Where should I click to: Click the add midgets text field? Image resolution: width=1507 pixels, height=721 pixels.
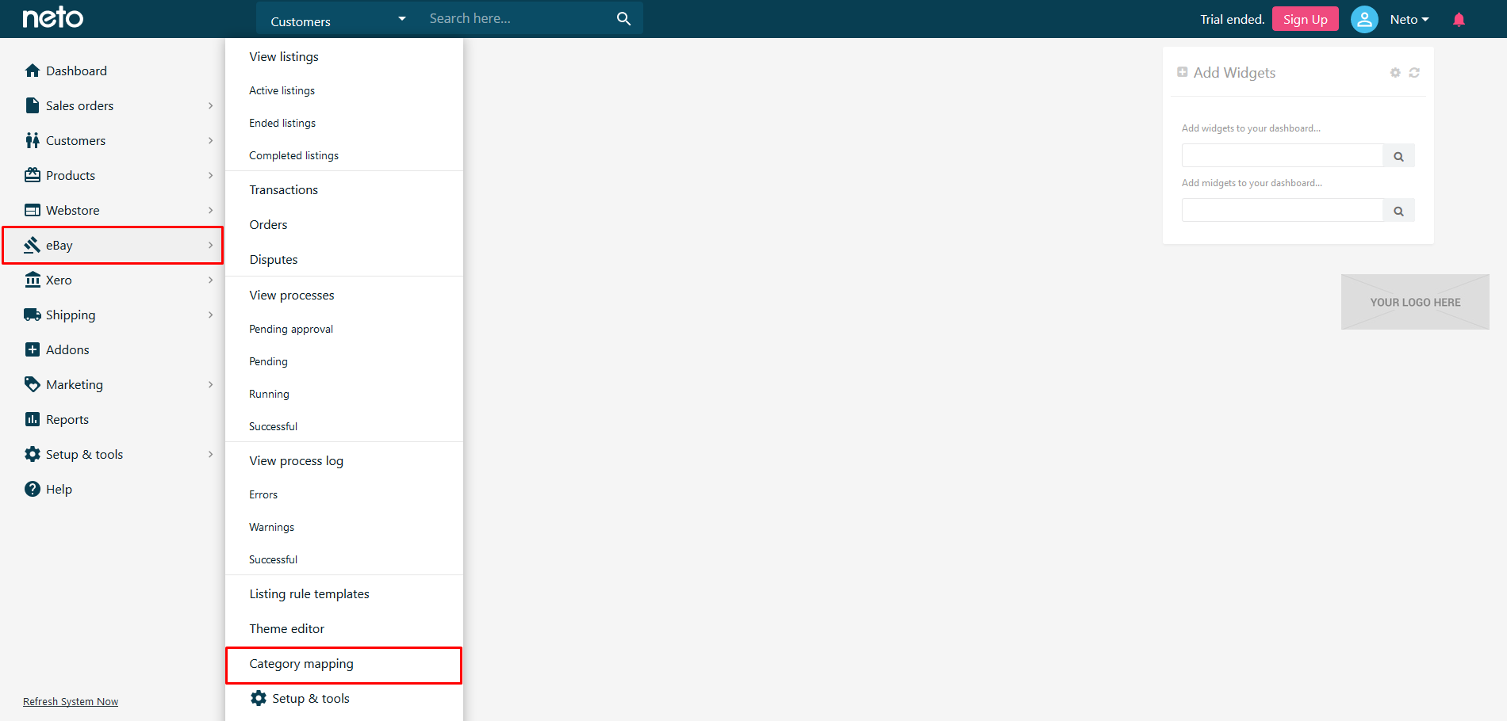point(1283,210)
